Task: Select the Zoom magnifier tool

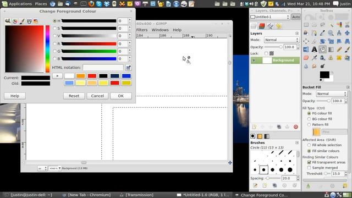Action: pos(331,33)
